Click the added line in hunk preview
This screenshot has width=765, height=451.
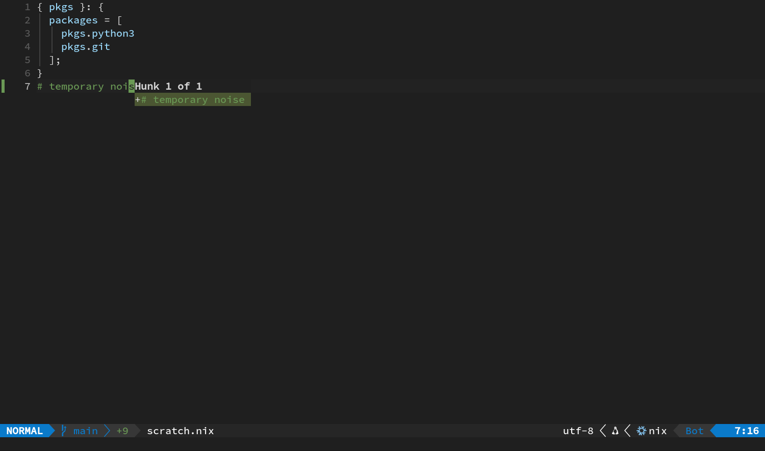193,99
